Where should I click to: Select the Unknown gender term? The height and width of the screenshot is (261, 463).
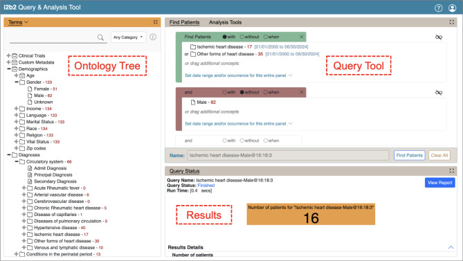coord(44,102)
